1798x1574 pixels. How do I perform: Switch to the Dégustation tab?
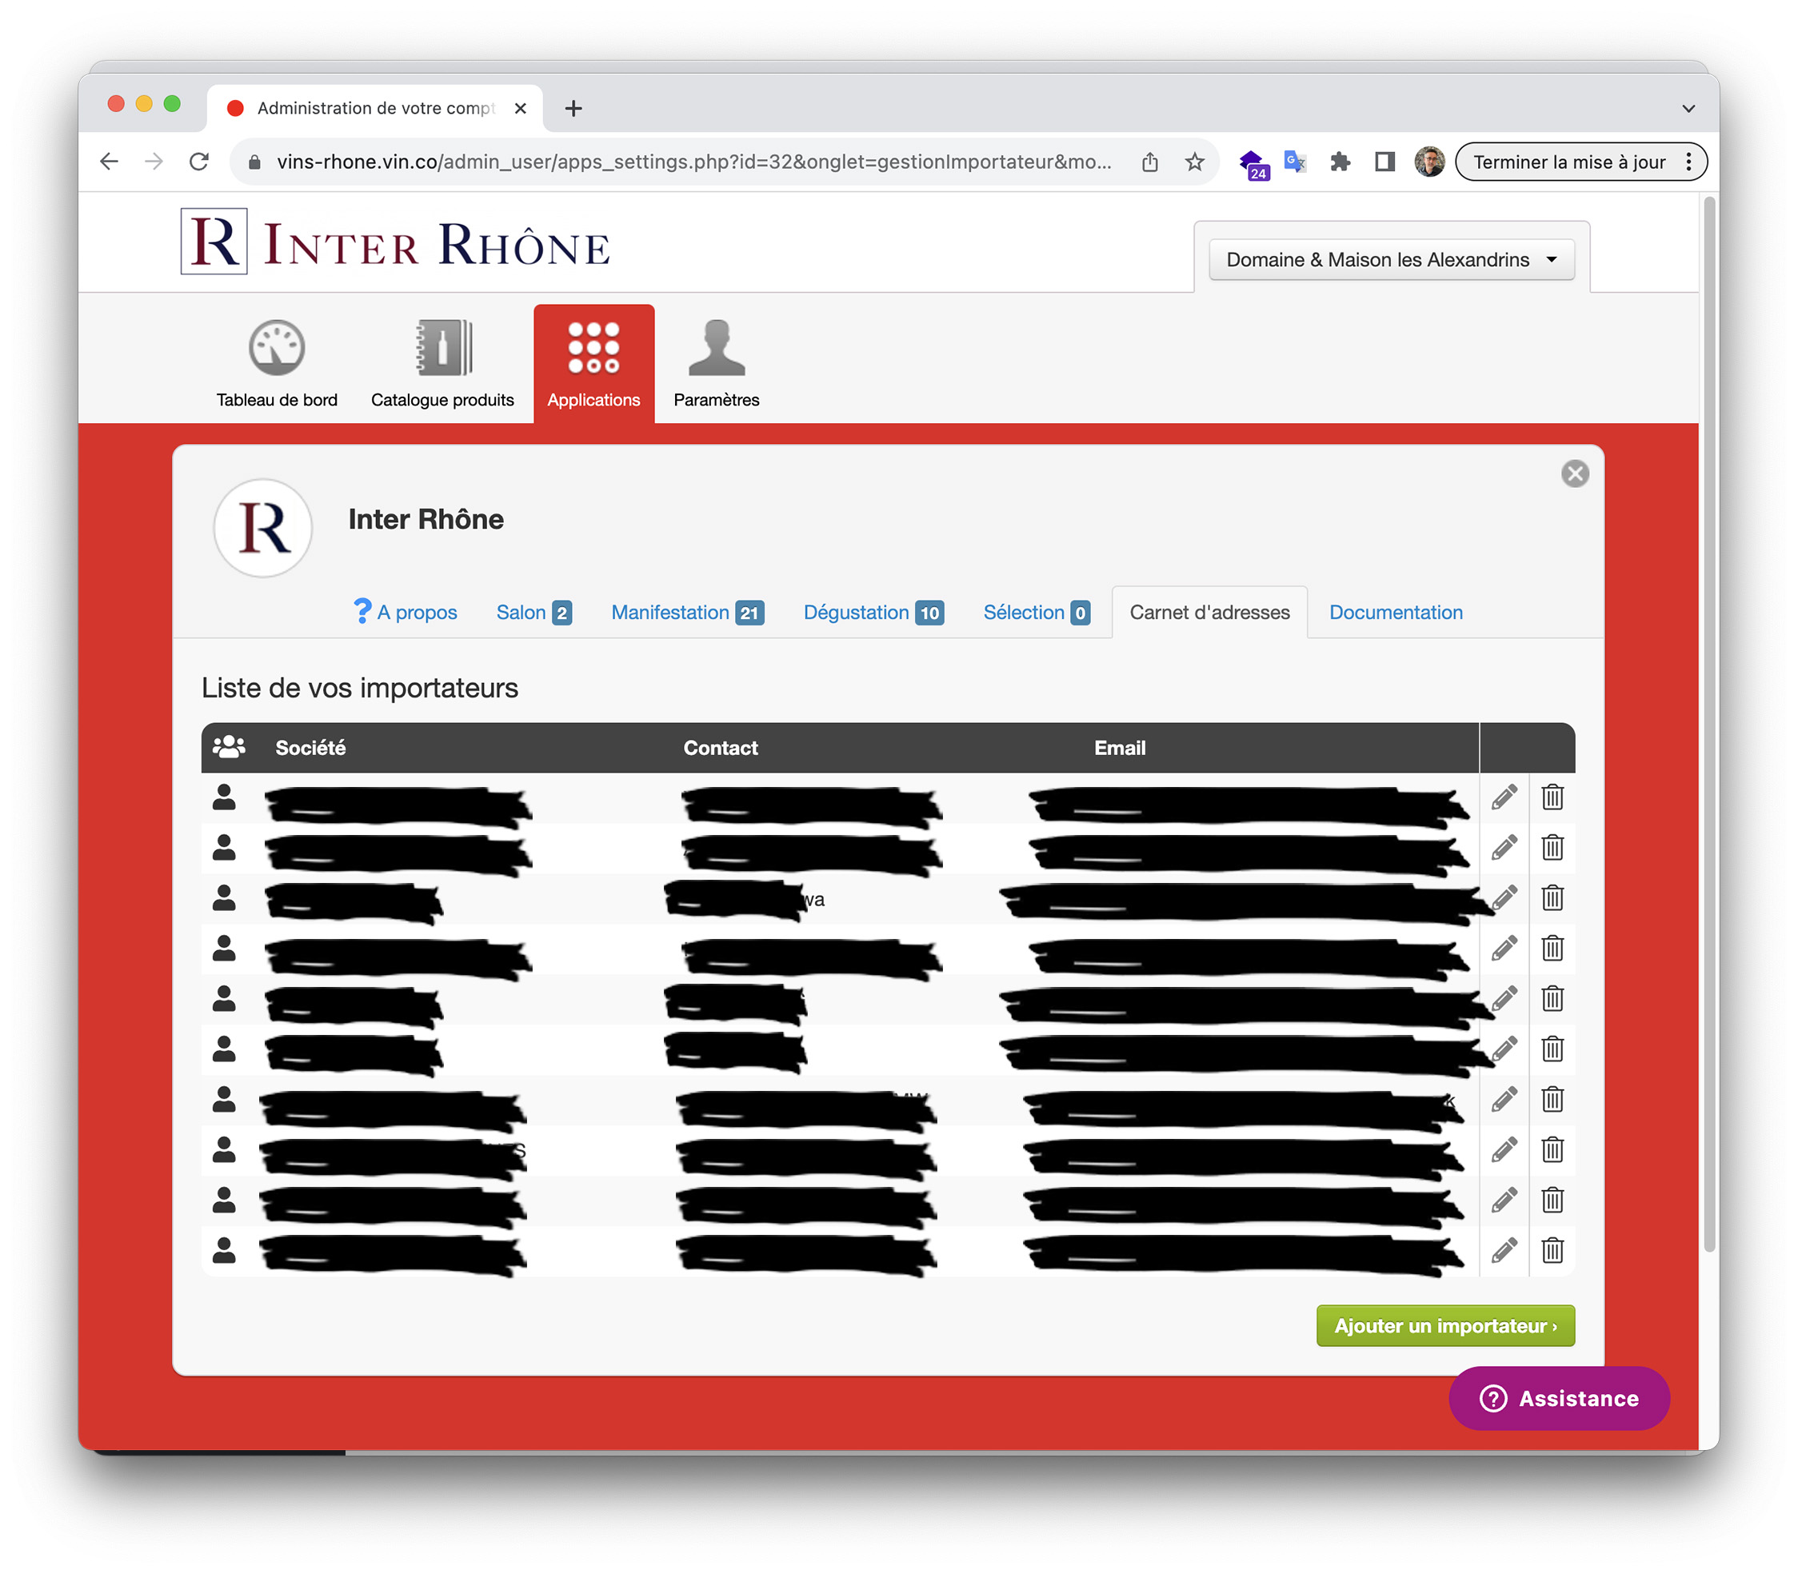tap(873, 612)
